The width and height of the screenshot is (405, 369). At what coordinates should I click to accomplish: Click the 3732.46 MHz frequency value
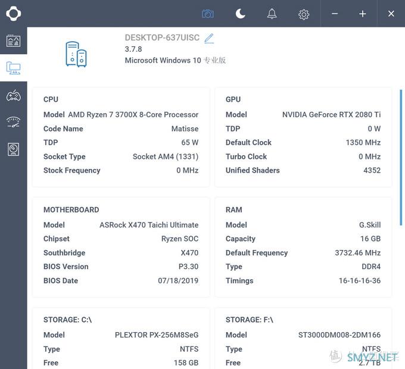click(358, 253)
